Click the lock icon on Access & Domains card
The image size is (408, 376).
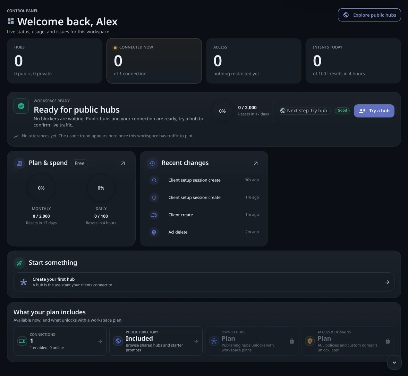coord(388,341)
